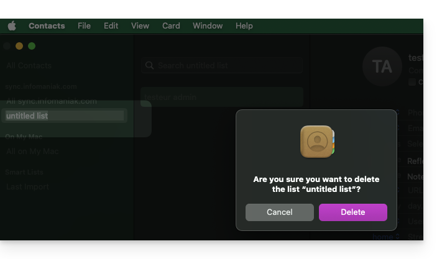Open the File menu
This screenshot has width=442, height=259.
[84, 26]
